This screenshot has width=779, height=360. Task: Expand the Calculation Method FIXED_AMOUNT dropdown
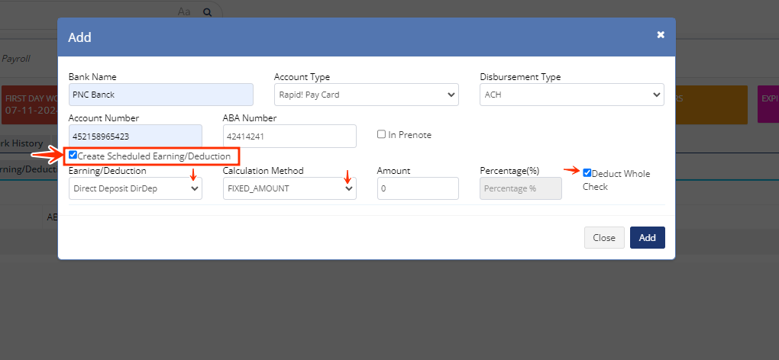click(289, 188)
